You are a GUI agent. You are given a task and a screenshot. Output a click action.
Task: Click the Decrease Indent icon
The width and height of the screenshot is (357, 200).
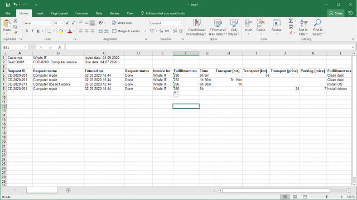coord(100,31)
